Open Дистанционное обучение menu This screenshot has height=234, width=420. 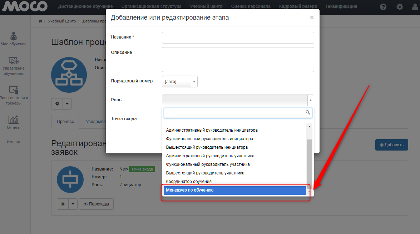(85, 6)
